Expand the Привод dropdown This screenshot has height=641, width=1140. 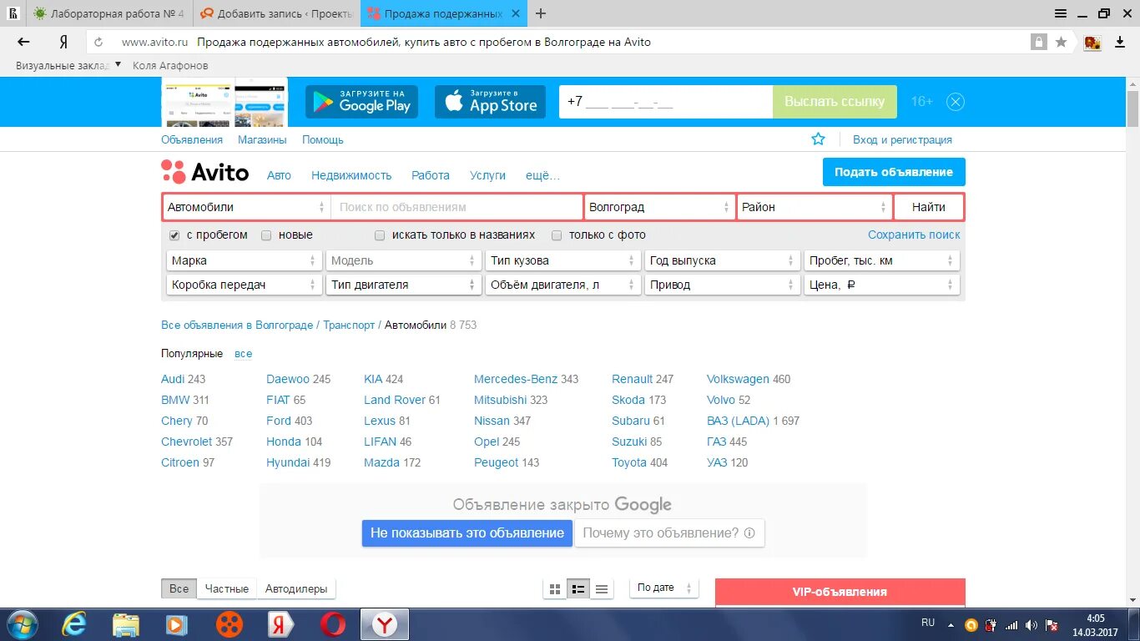click(x=723, y=285)
